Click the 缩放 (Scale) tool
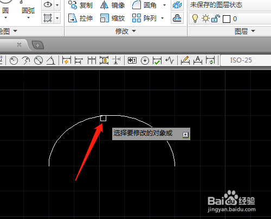This screenshot has height=219, width=271. pyautogui.click(x=113, y=18)
